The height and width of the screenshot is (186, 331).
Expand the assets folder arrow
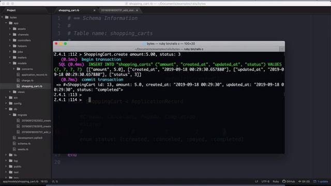pyautogui.click(x=10, y=29)
